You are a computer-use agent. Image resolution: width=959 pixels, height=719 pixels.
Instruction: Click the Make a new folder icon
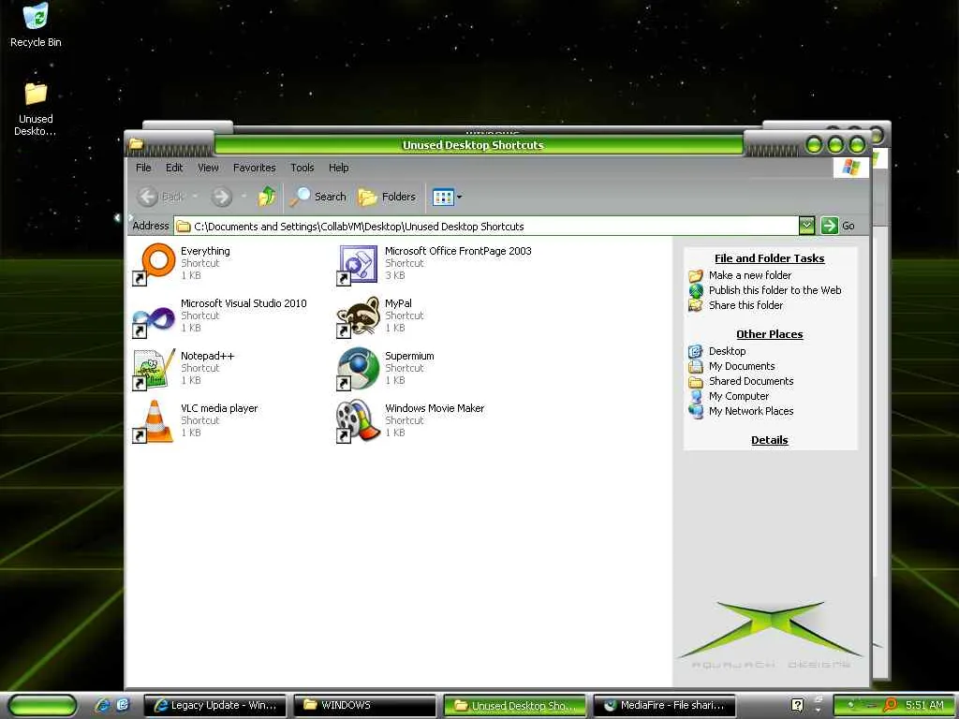pyautogui.click(x=696, y=276)
